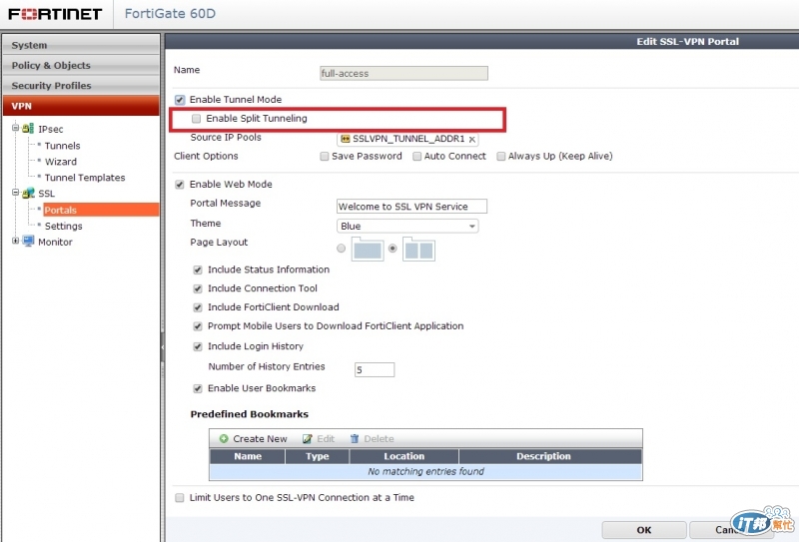
Task: Click the 'FortiGate 60D' title text
Action: [x=170, y=13]
